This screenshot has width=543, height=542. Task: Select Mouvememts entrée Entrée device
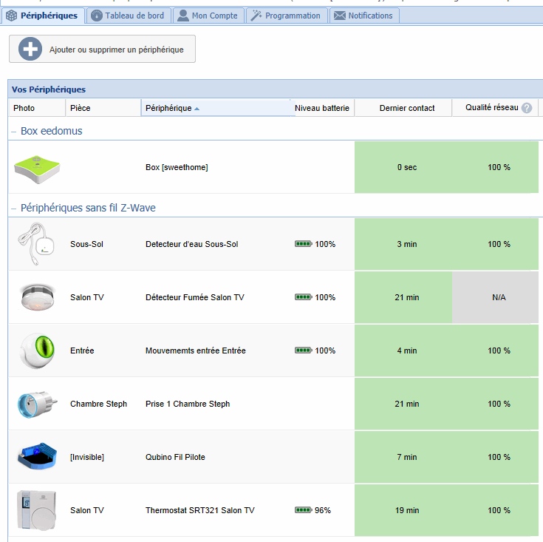[x=196, y=350]
